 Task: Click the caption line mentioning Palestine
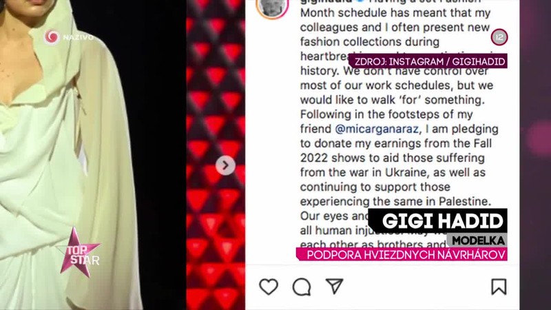click(x=395, y=201)
